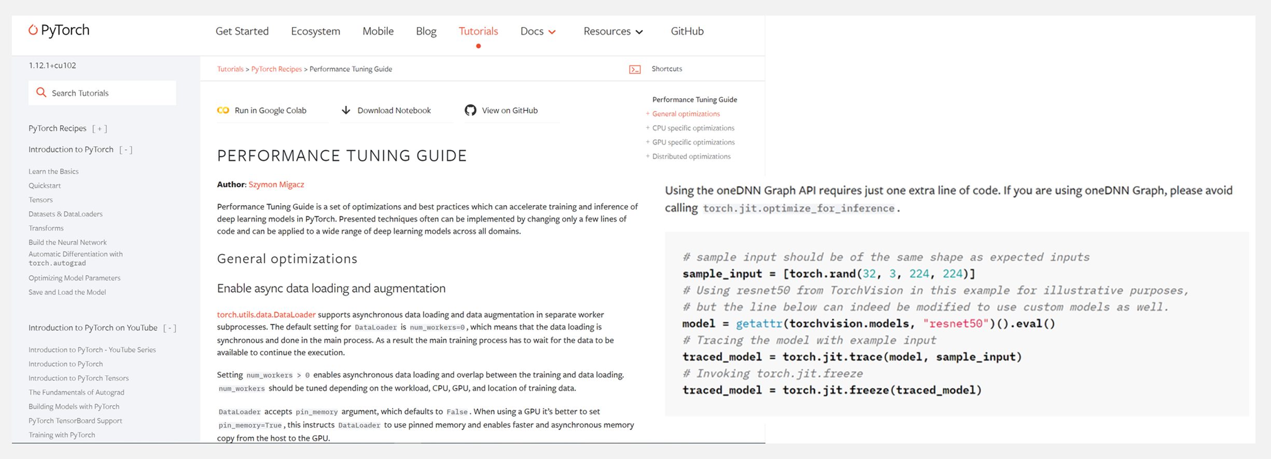Click the search magnifier icon

coord(41,92)
